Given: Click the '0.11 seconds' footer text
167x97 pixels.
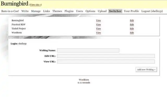Looking at the screenshot, I should click(x=84, y=83).
